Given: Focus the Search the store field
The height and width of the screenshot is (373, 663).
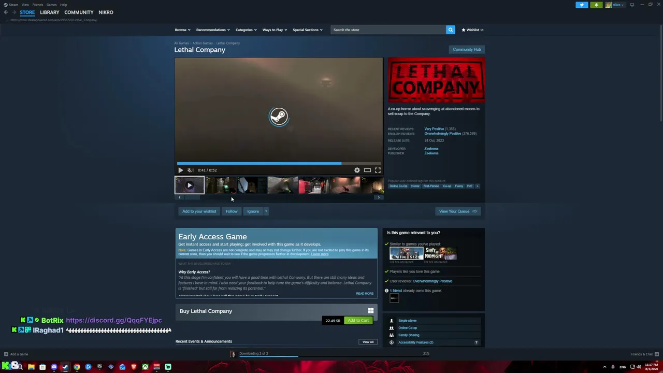Looking at the screenshot, I should tap(388, 30).
